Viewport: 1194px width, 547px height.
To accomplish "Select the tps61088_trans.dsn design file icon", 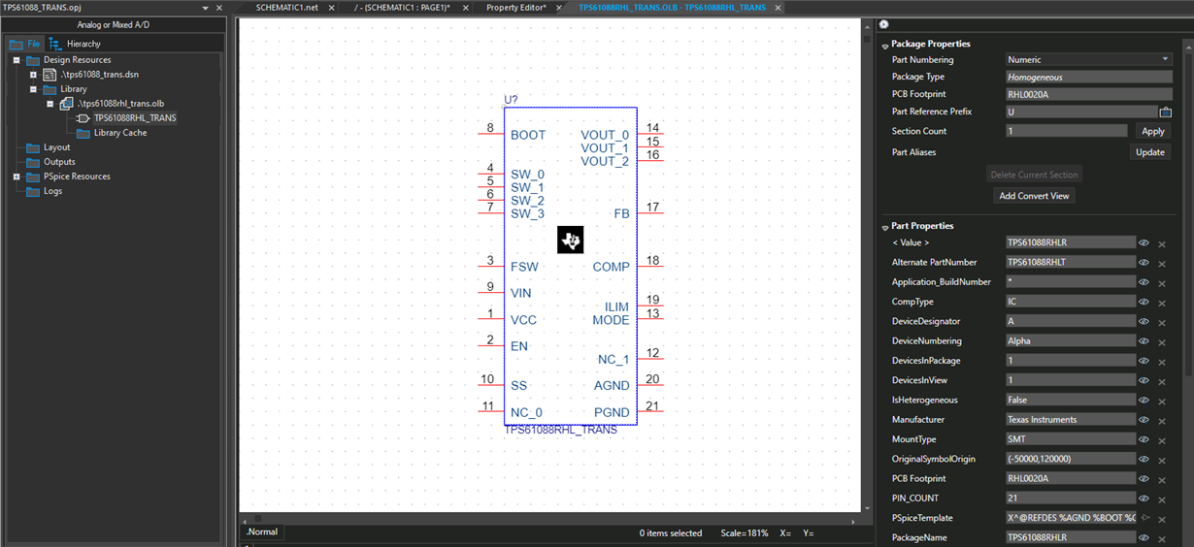I will pos(49,75).
